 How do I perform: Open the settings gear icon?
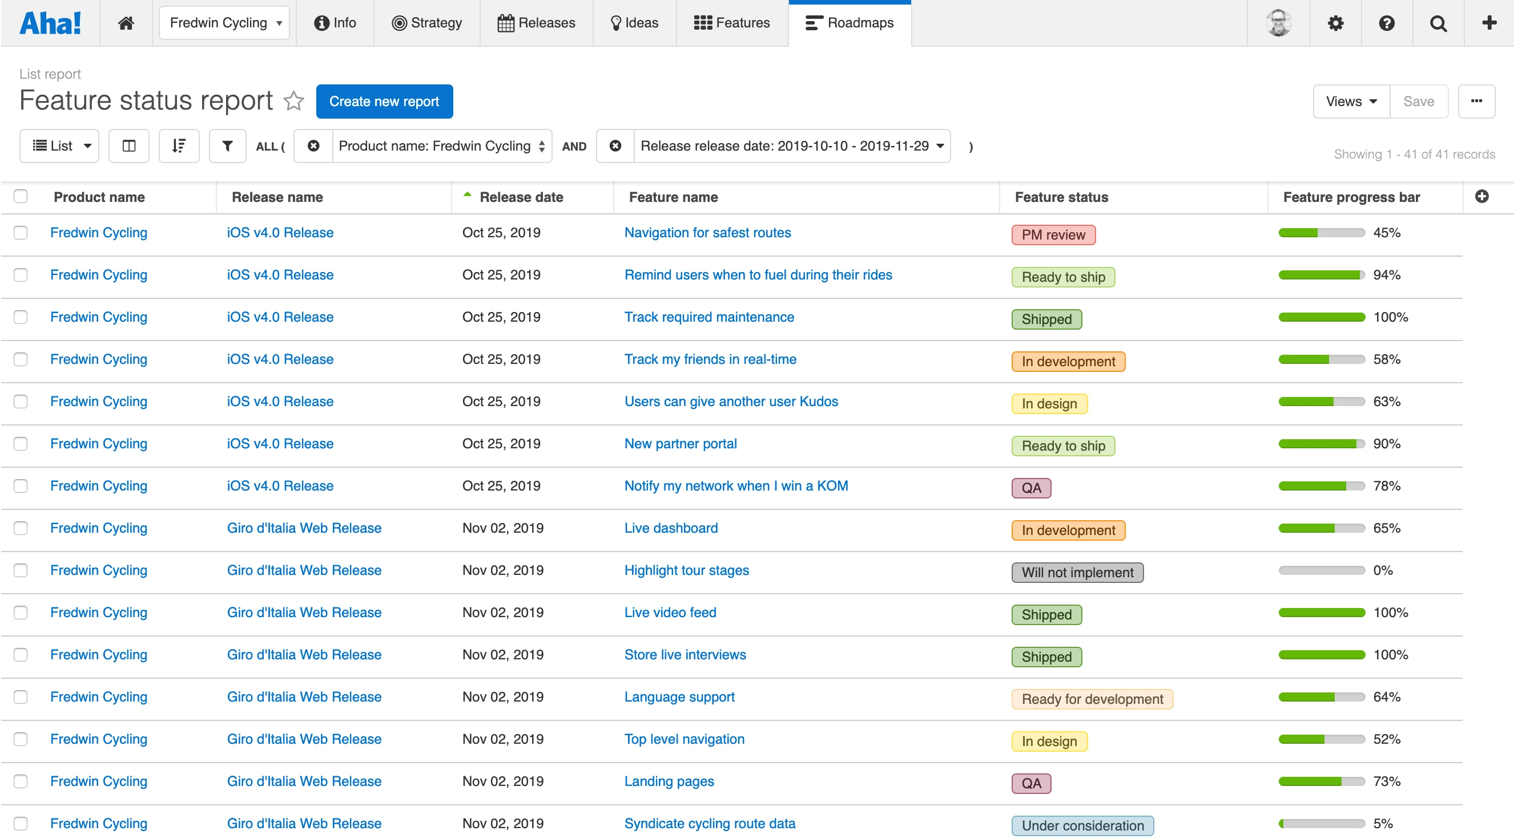coord(1335,23)
